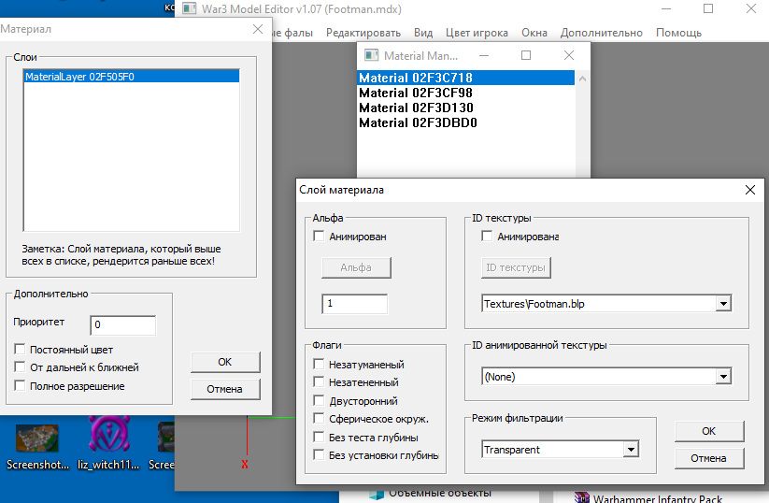Screen dimensions: 769x503
Task: Toggle the 'Незатененный' flag
Action: [319, 381]
